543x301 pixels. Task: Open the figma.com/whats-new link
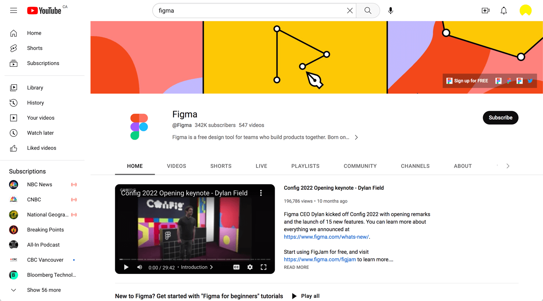point(326,237)
